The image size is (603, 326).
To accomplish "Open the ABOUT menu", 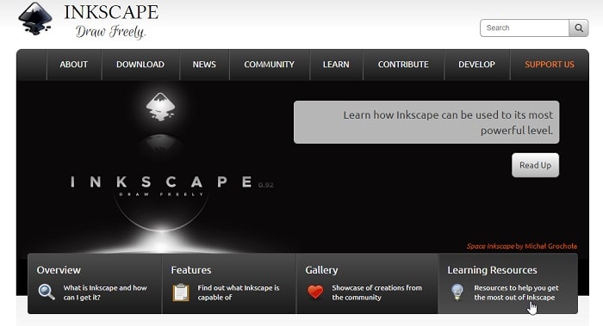I will point(74,65).
